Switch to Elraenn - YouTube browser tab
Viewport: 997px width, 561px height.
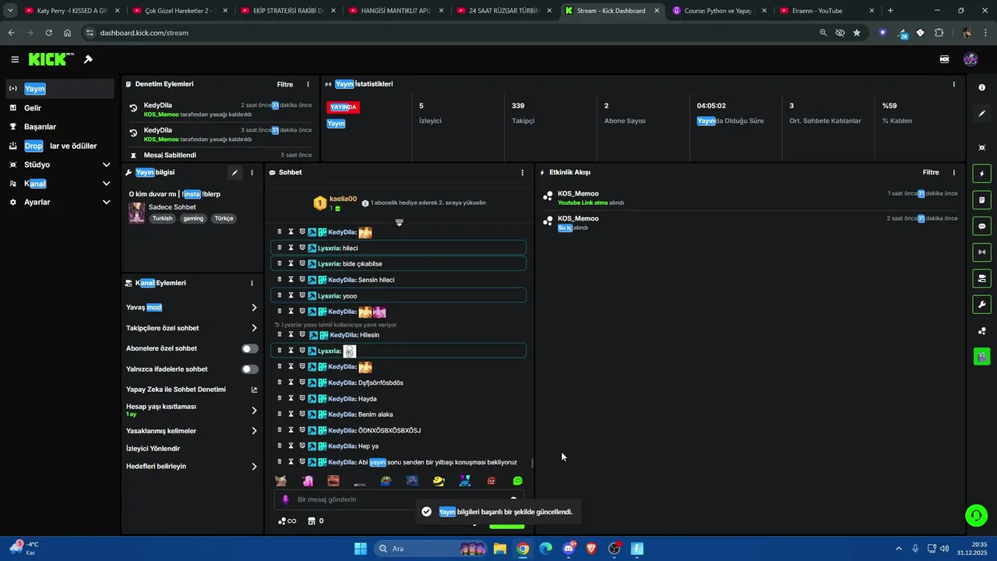[x=827, y=11]
